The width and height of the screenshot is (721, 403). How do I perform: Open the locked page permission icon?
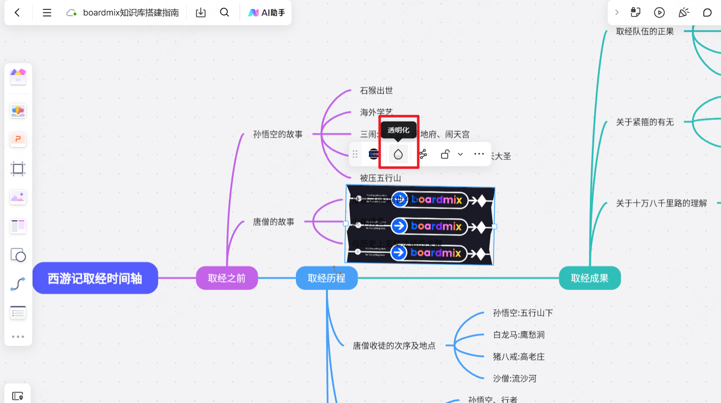pos(635,12)
